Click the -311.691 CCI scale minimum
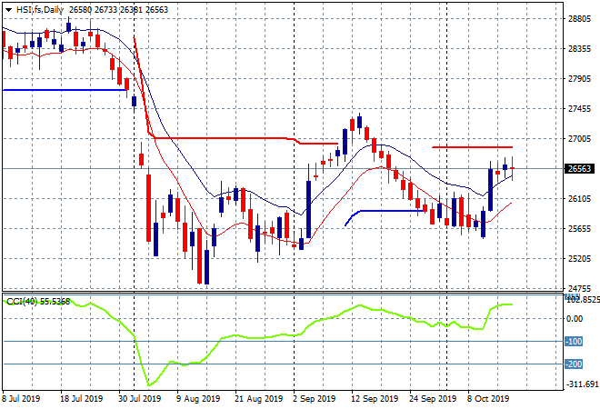The width and height of the screenshot is (600, 409). 581,384
